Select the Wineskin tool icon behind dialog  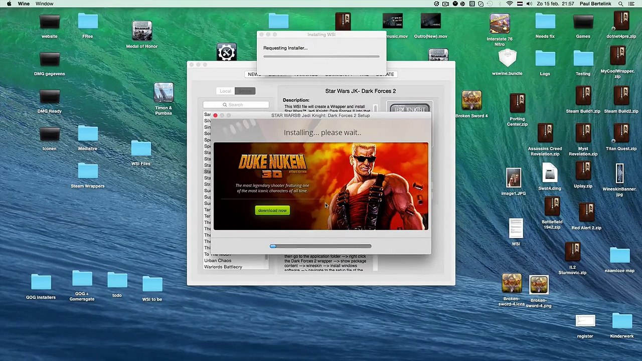click(x=226, y=52)
